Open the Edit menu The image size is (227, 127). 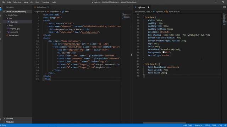[9, 2]
